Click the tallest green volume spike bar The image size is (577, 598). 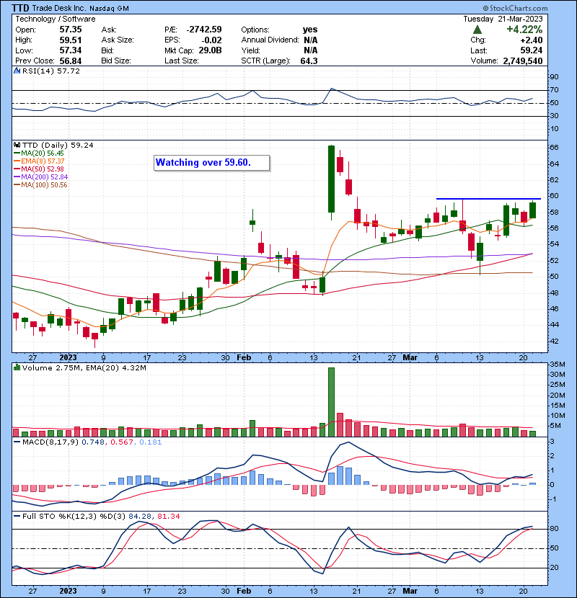(332, 402)
